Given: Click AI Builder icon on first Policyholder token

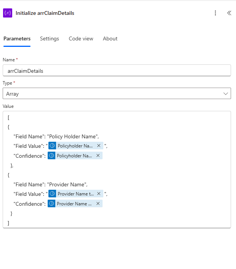Looking at the screenshot, I should pyautogui.click(x=52, y=146).
